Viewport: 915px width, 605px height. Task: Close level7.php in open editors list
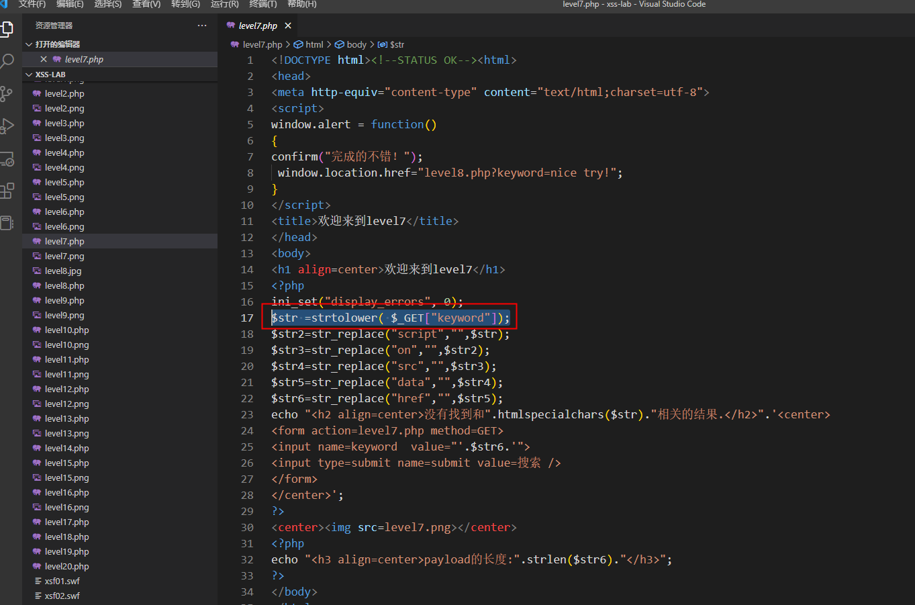[44, 59]
